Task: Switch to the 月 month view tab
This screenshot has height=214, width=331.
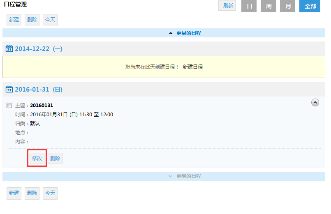Action: 287,6
